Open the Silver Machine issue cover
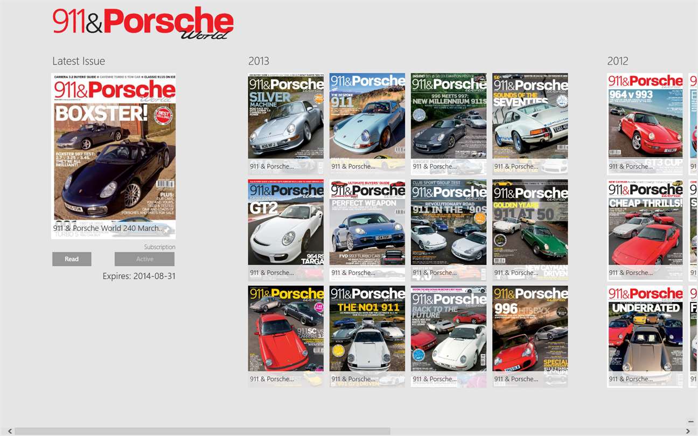 pyautogui.click(x=286, y=123)
